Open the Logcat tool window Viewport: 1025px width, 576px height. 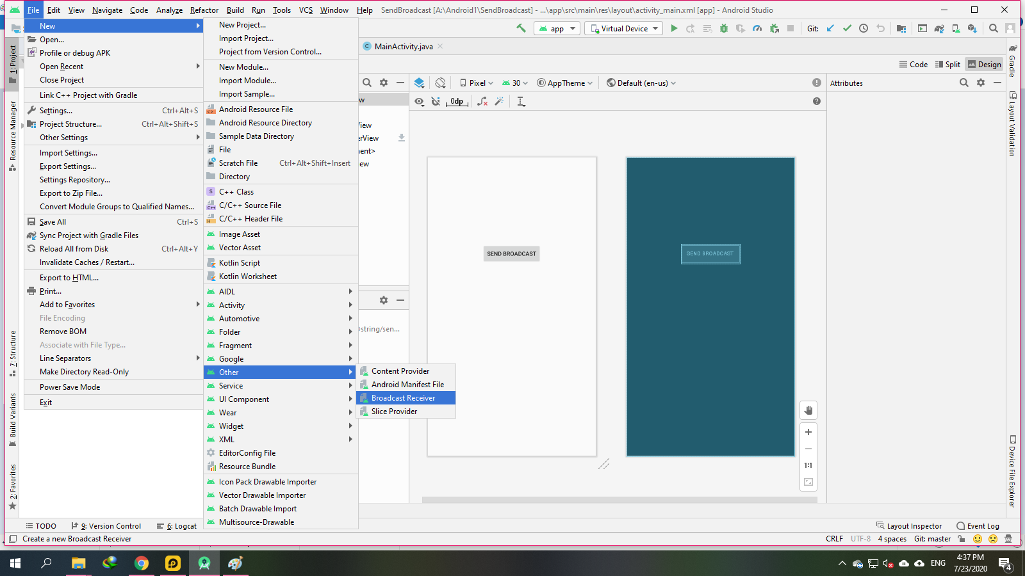(177, 525)
